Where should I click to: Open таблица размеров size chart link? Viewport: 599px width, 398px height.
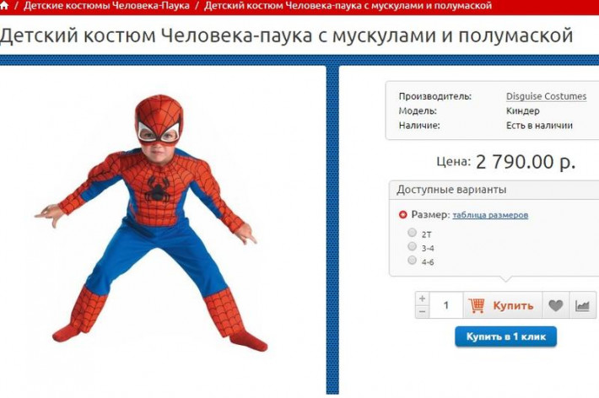click(490, 215)
